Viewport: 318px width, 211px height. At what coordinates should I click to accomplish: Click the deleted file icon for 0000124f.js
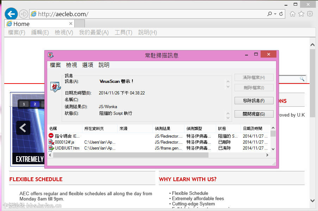(51, 142)
